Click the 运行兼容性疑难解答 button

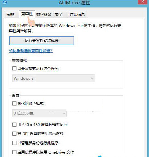[42, 41]
